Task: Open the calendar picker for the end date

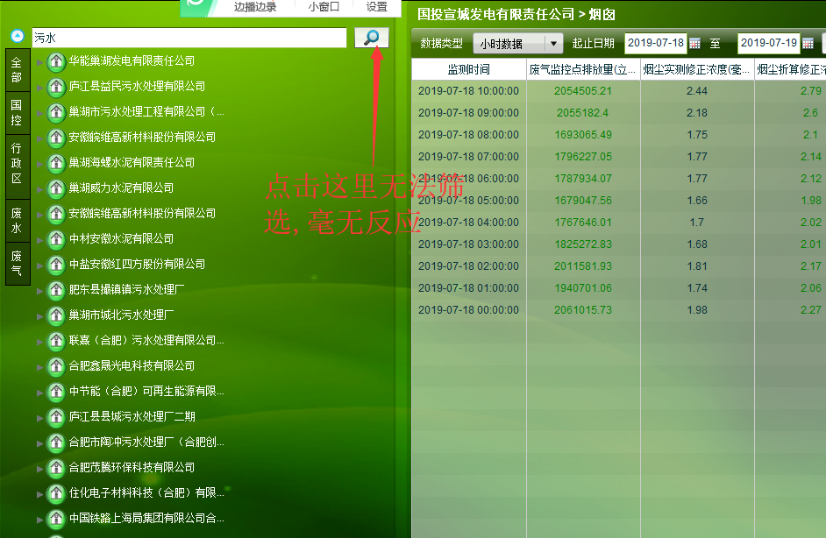Action: 808,43
